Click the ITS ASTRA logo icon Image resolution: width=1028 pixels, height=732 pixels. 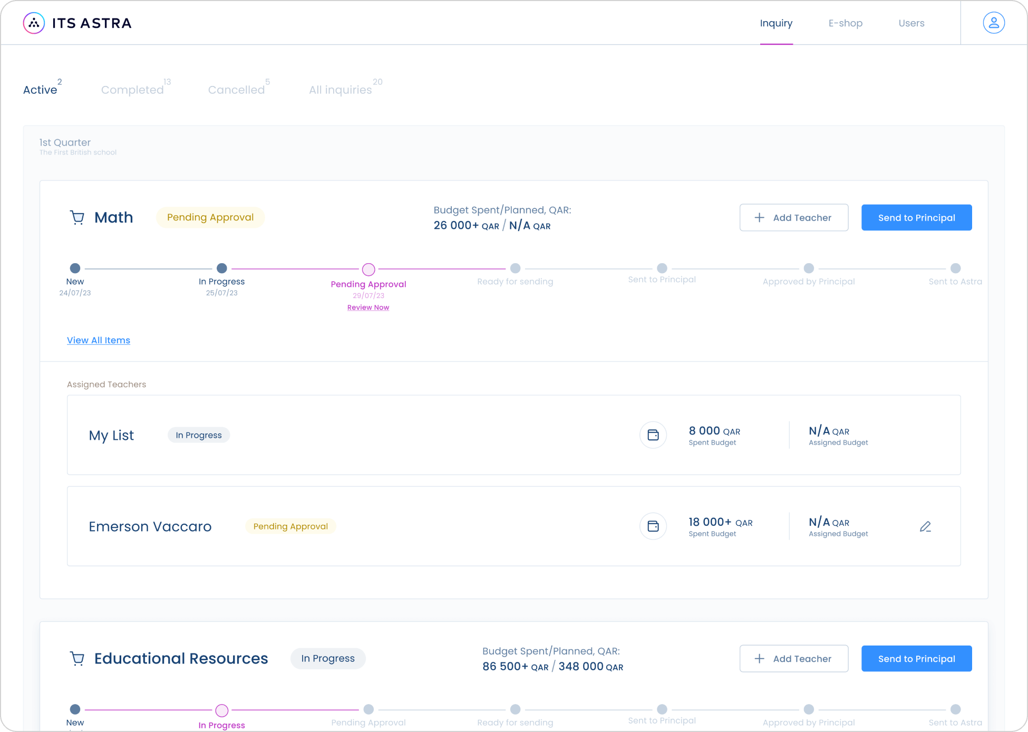[x=33, y=23]
